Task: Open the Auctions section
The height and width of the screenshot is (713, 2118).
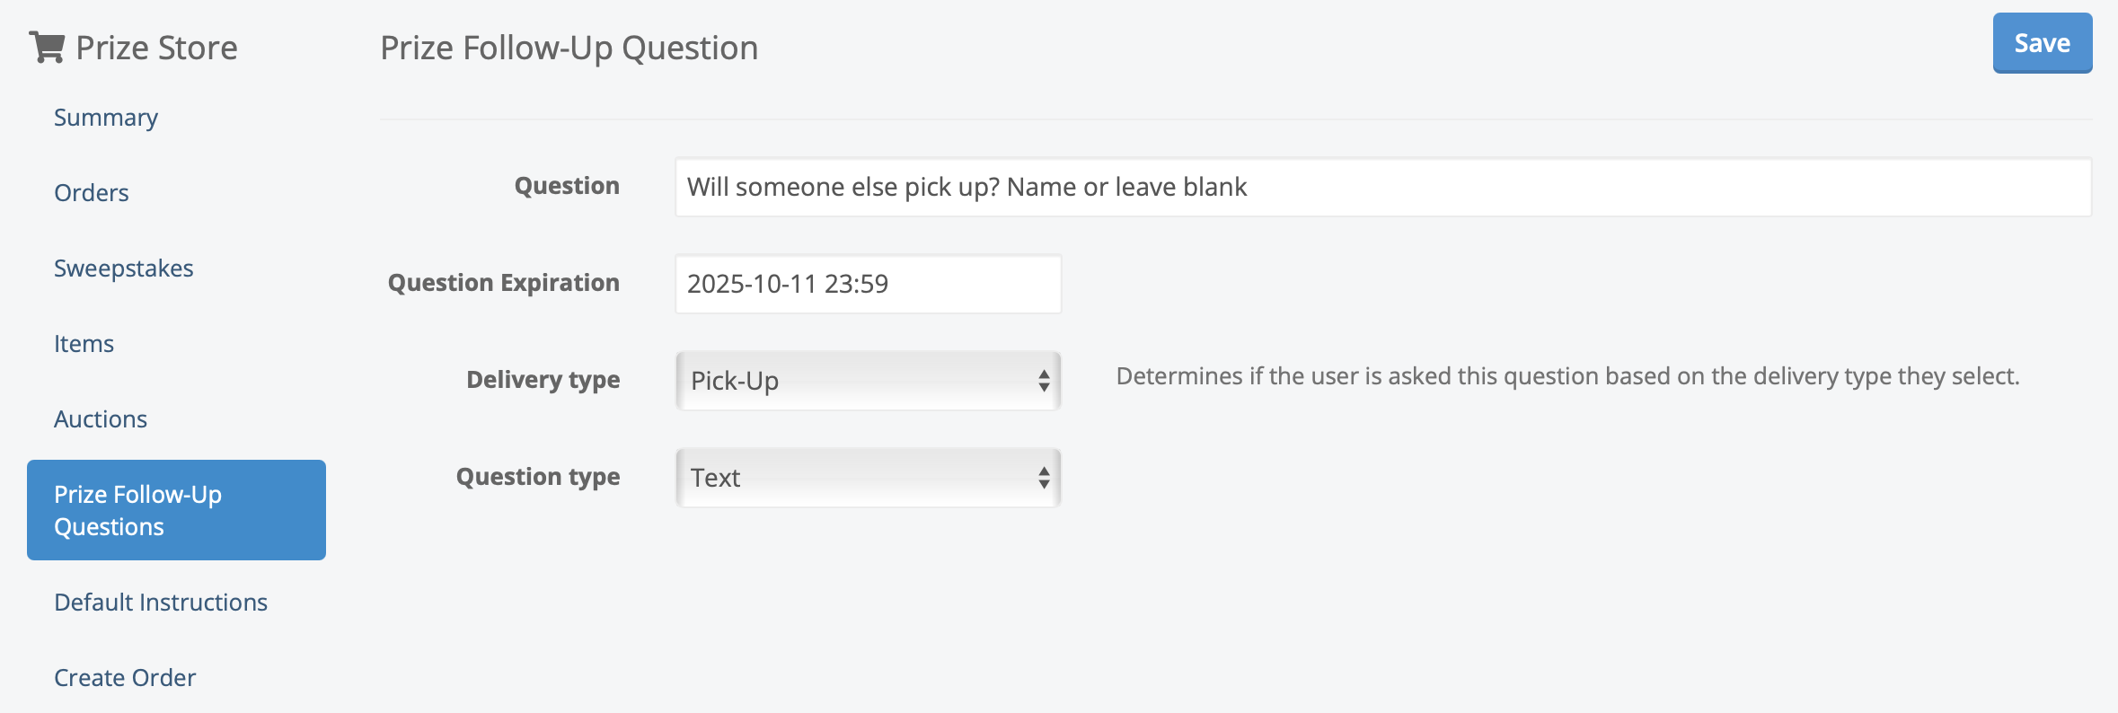Action: (x=101, y=419)
